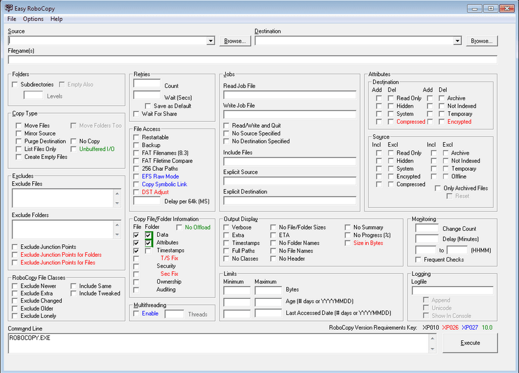
Task: Enable Frequent Checks checkbox
Action: pos(418,259)
